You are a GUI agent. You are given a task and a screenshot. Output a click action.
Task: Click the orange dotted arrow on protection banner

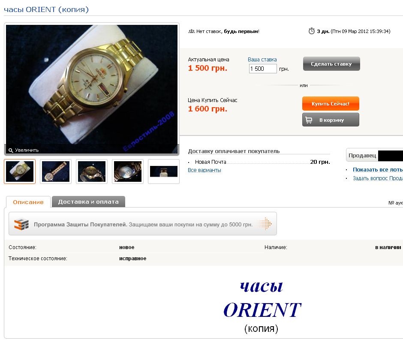click(265, 224)
